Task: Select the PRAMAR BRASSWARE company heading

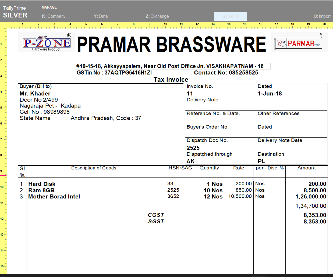Action: click(172, 44)
